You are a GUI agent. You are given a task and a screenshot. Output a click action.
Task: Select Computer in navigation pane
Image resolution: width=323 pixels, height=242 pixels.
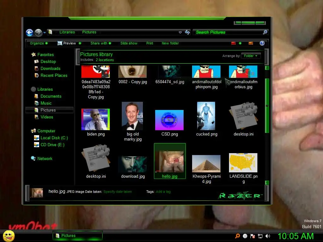click(x=46, y=131)
